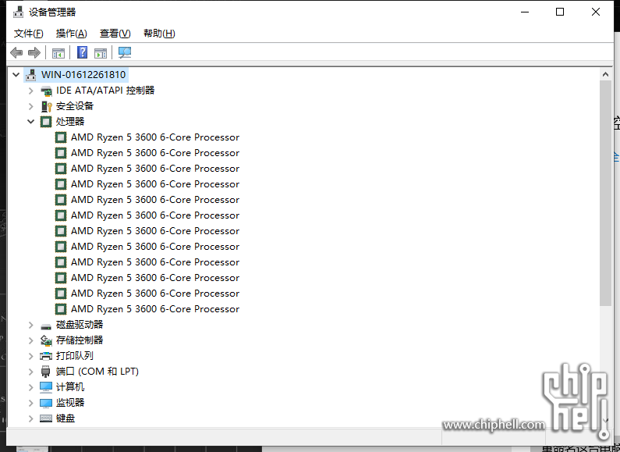Click the 打印队列 printer icon

point(46,356)
